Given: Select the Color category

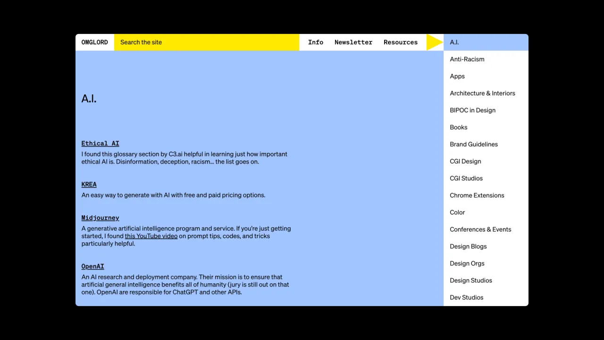Looking at the screenshot, I should 486,212.
